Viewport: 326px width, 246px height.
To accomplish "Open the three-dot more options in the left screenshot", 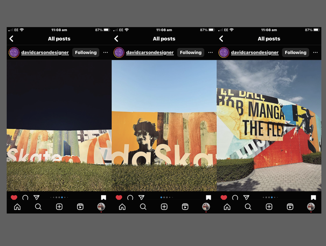I will [106, 53].
